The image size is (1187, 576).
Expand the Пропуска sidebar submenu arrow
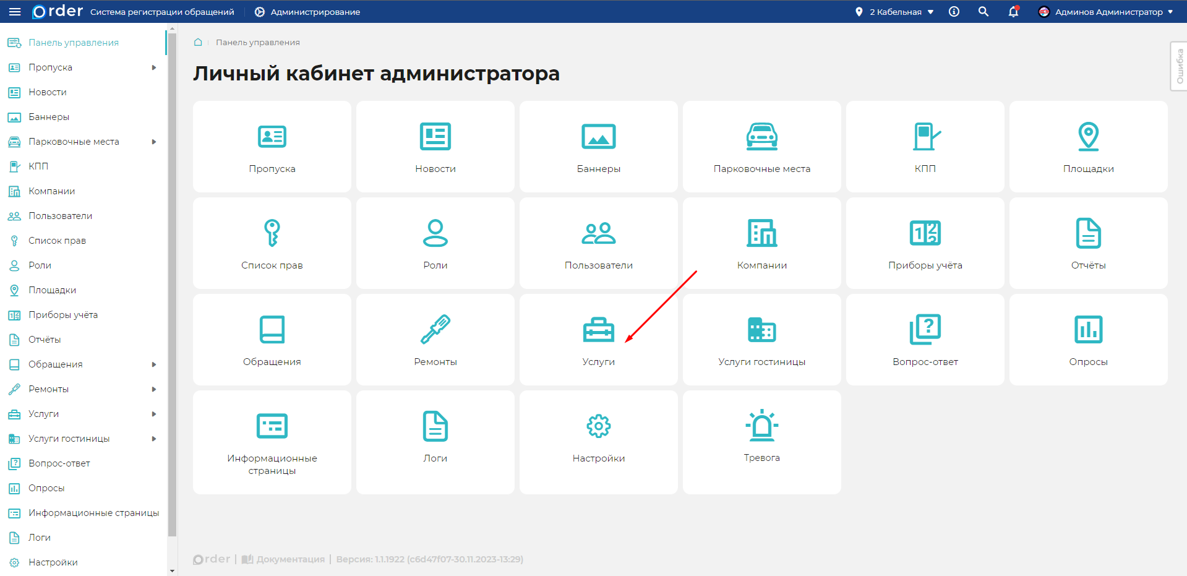[154, 67]
